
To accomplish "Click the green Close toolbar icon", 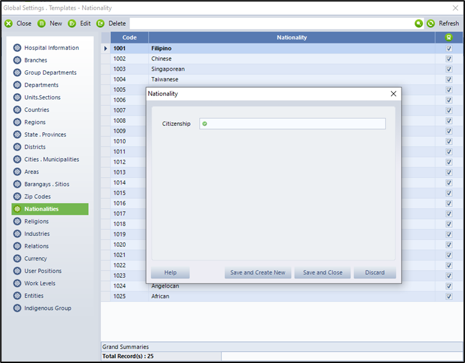I will (x=9, y=23).
